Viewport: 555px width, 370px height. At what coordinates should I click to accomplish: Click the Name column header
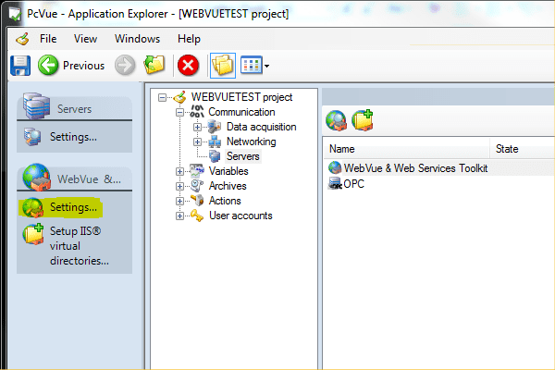coord(343,149)
